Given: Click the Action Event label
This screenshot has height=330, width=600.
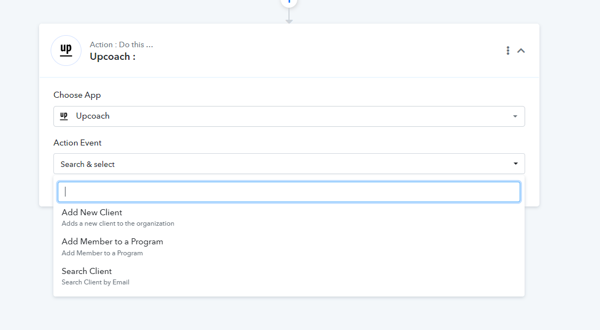Looking at the screenshot, I should [77, 143].
